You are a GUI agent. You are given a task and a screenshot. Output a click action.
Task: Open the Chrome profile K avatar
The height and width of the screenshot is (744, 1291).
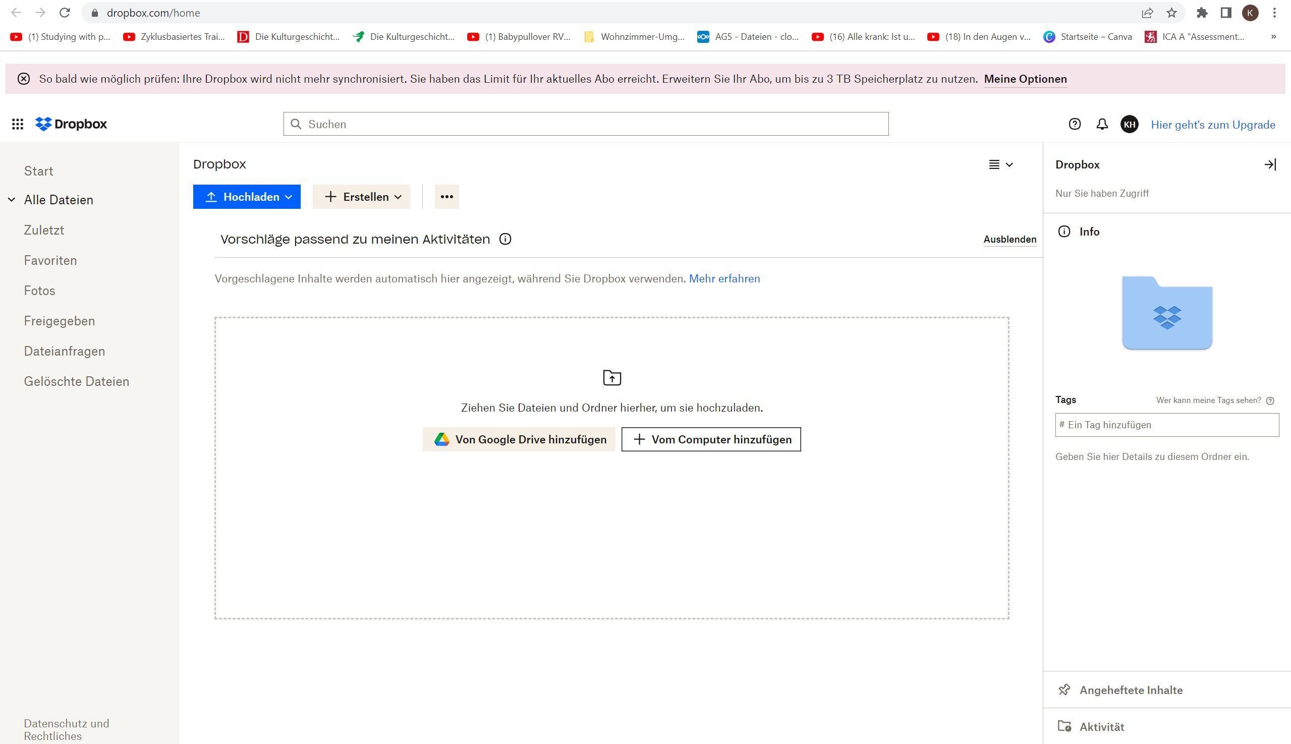point(1250,13)
